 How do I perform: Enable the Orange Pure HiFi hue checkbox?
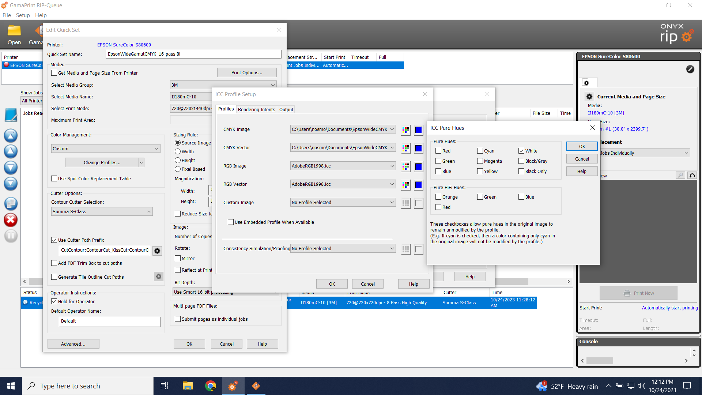[x=438, y=197]
